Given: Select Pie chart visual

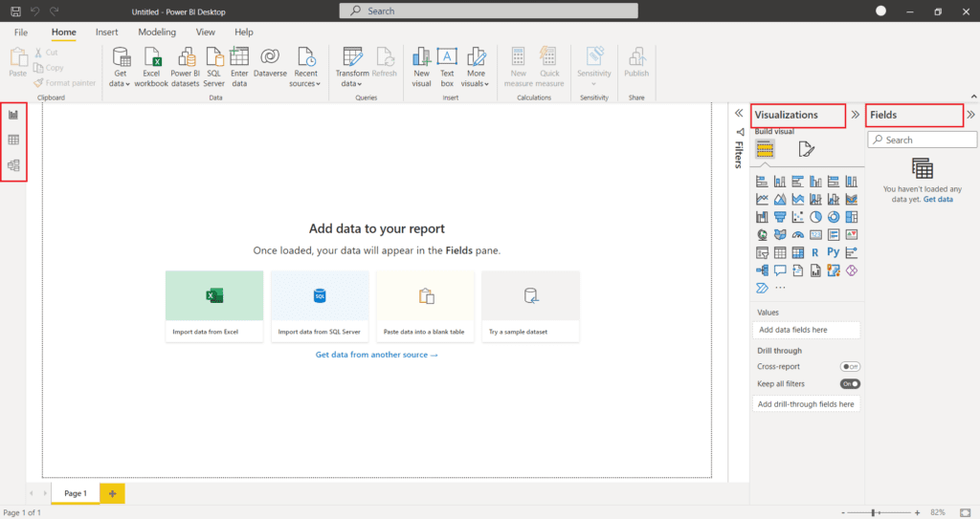Looking at the screenshot, I should [815, 217].
